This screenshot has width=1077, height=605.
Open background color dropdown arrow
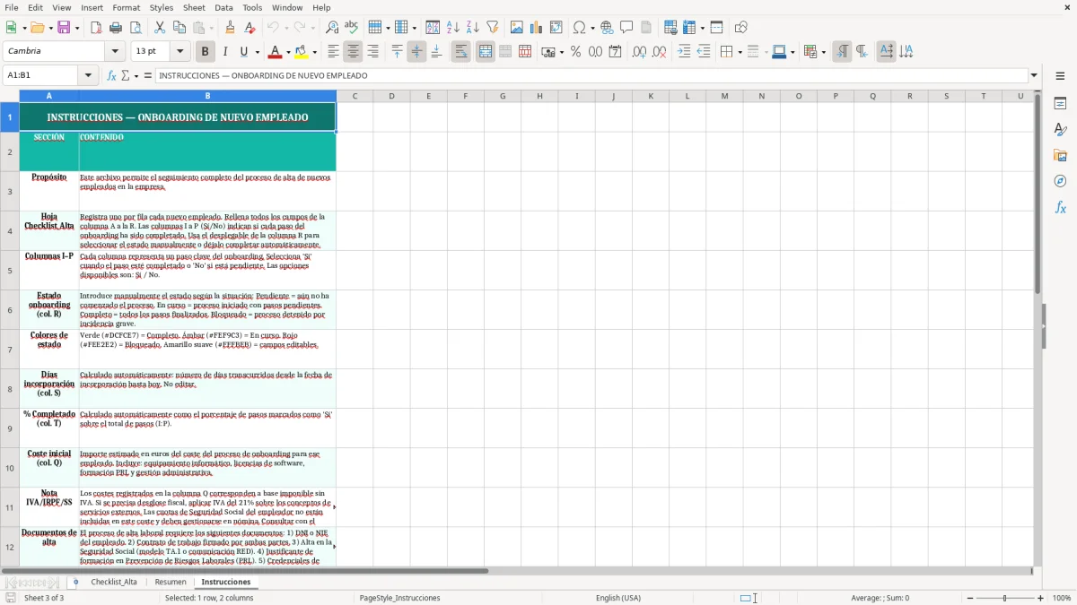(314, 52)
